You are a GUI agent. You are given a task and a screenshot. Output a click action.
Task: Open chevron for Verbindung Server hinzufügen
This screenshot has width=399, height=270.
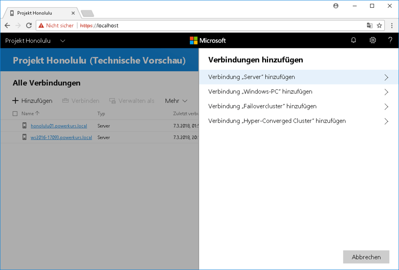[386, 77]
